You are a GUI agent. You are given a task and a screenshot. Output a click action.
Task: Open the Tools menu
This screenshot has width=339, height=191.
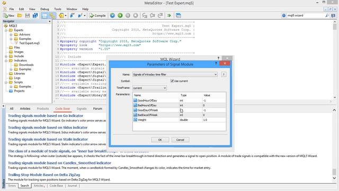point(58,9)
